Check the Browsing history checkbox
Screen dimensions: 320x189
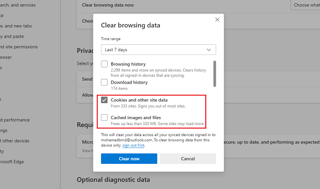pos(105,64)
